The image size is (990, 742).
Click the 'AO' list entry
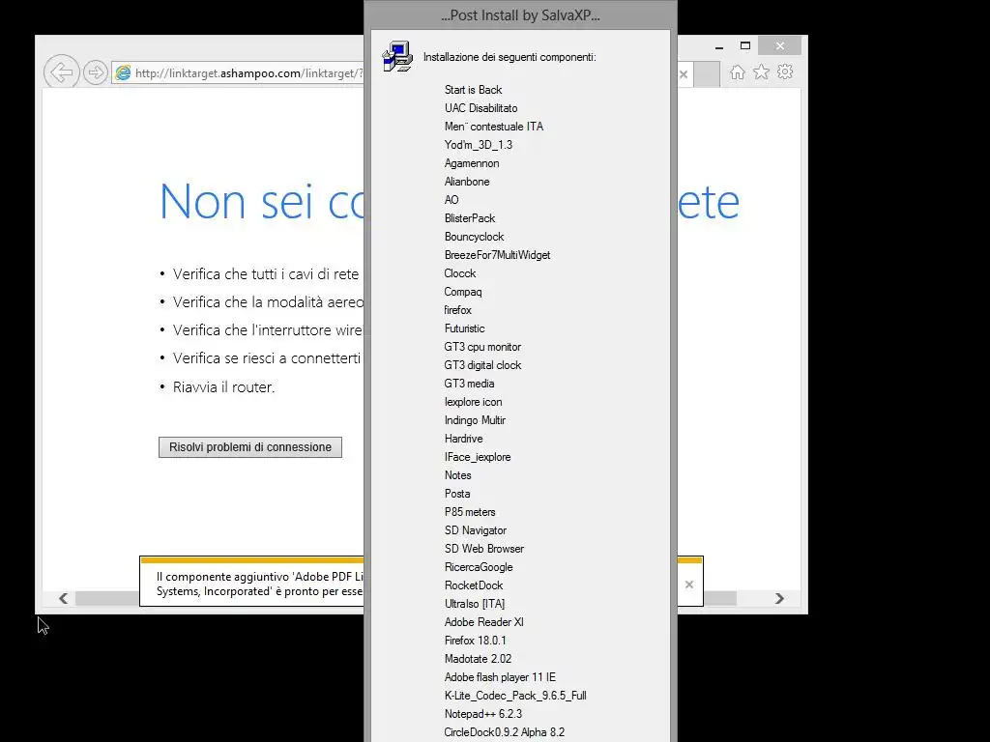coord(451,199)
